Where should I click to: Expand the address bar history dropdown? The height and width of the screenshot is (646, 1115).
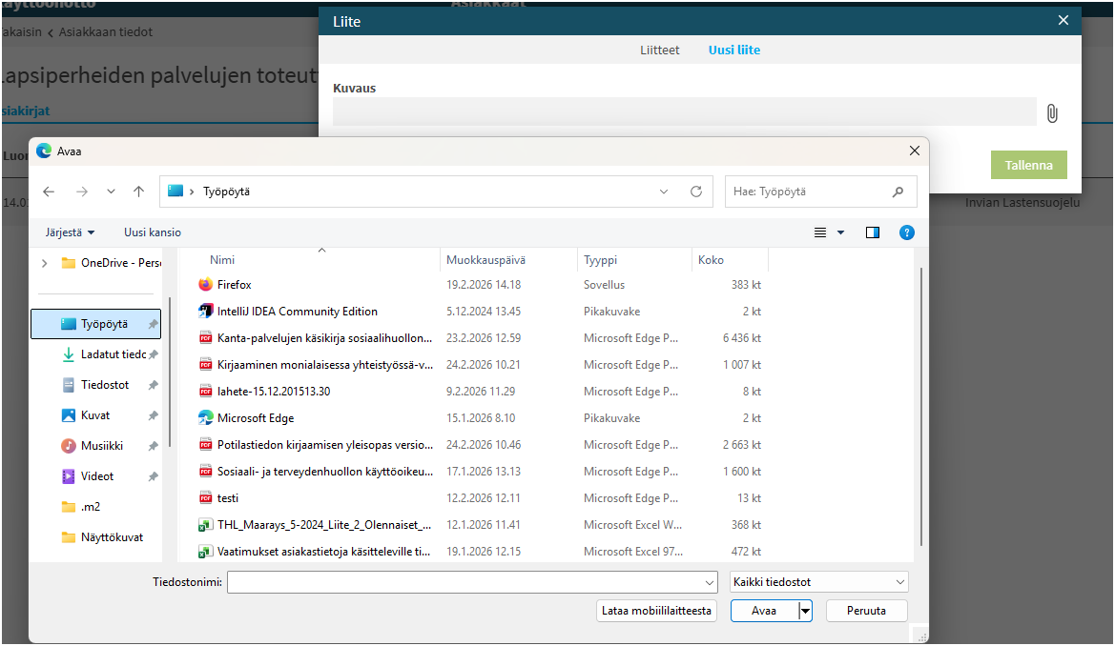(x=664, y=192)
